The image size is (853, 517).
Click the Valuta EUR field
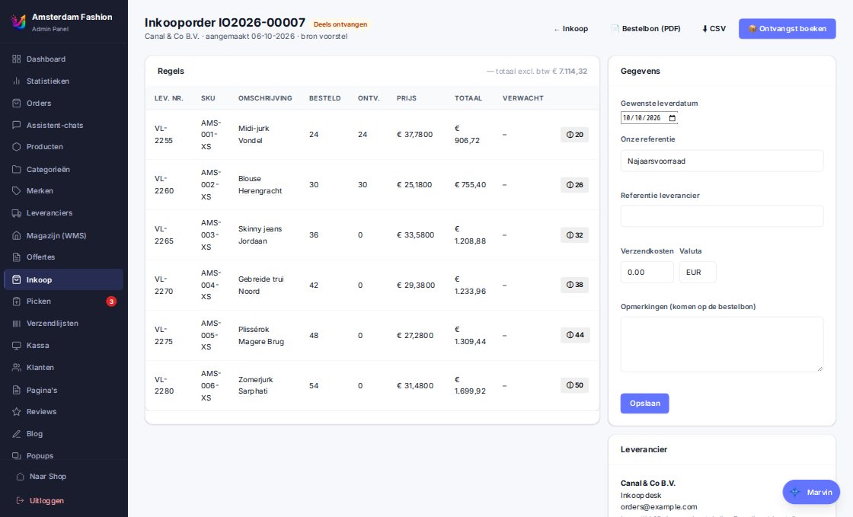point(698,273)
